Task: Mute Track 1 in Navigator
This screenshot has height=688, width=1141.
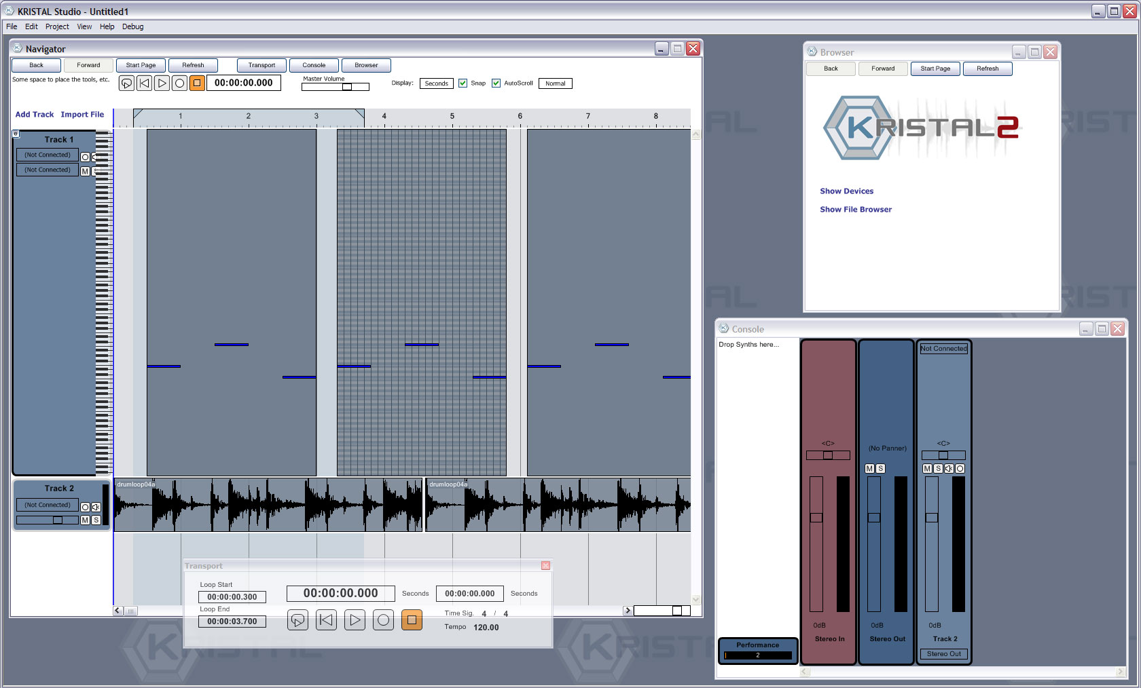Action: coord(85,172)
